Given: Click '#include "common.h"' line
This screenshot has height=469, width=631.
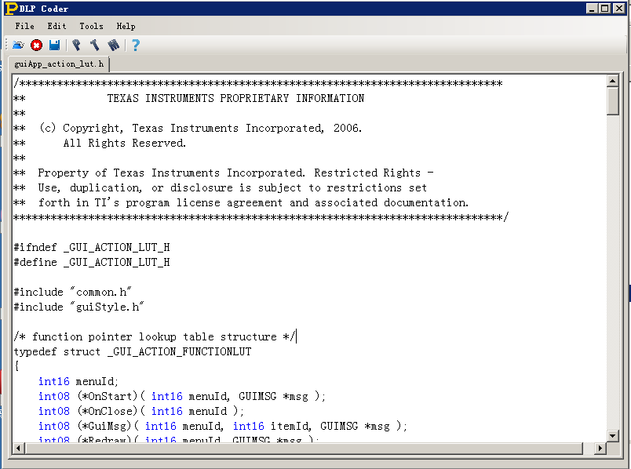Looking at the screenshot, I should [x=72, y=292].
